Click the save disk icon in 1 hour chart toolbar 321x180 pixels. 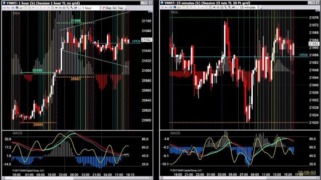point(17,8)
